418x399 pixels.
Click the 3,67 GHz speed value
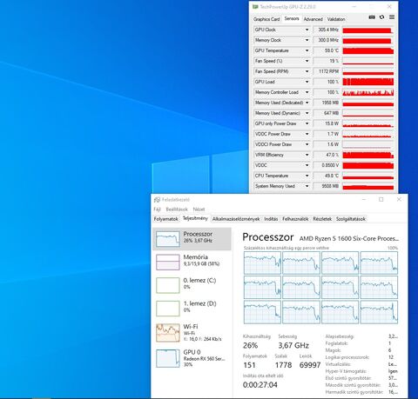(x=293, y=345)
